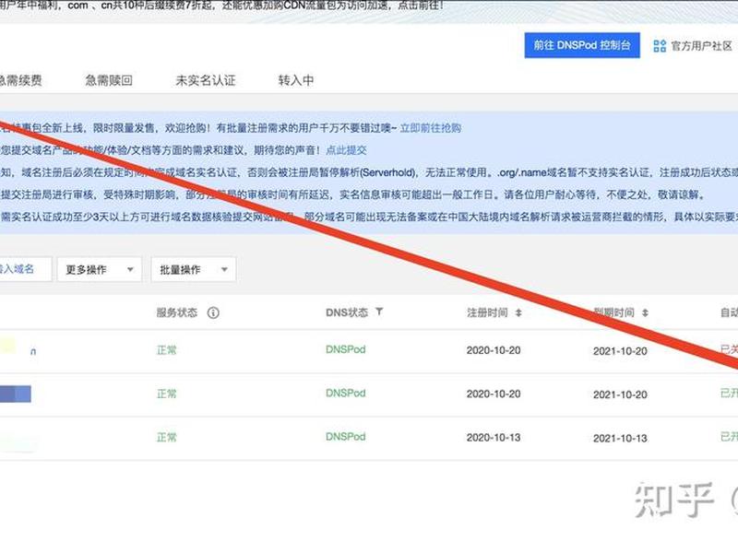Sort by 到期时间 arrows icon
Screen dimensions: 738x553
point(645,312)
